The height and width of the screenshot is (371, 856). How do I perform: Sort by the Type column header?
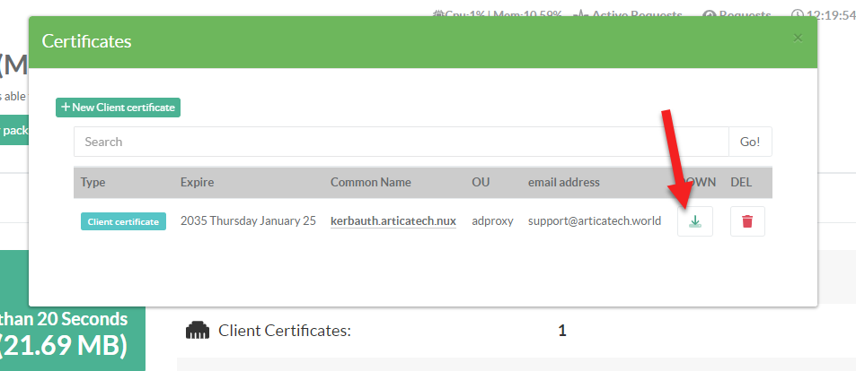pos(93,182)
